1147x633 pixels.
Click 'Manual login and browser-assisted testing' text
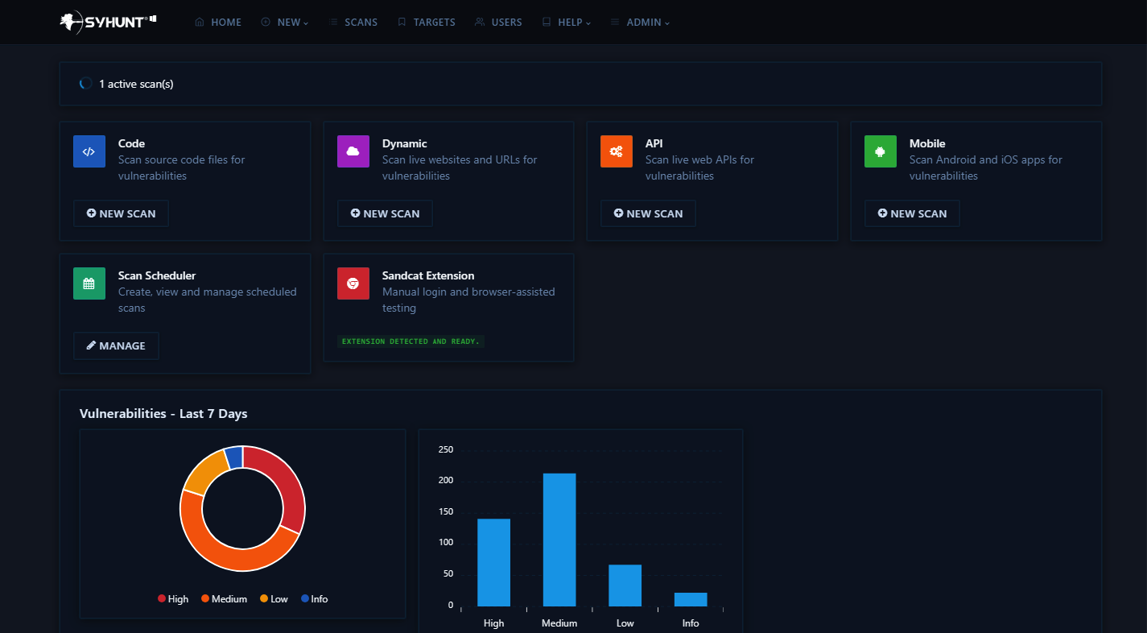tap(468, 300)
